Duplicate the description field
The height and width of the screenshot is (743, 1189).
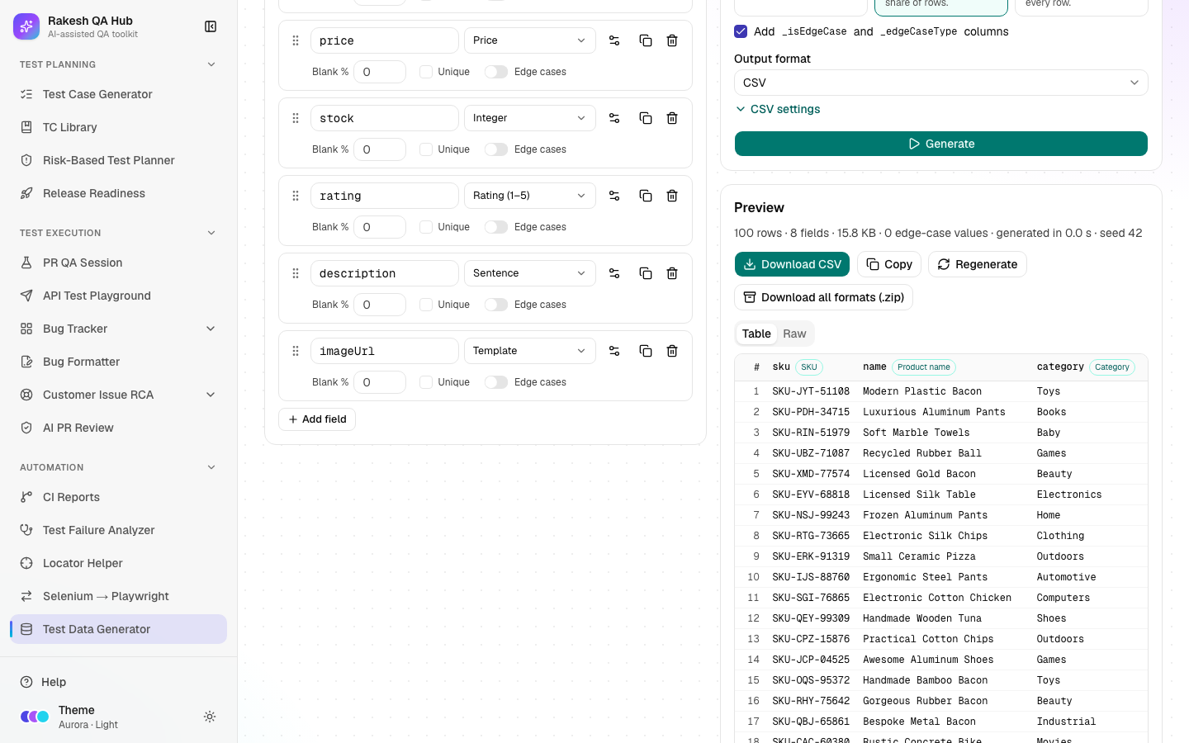click(x=646, y=273)
